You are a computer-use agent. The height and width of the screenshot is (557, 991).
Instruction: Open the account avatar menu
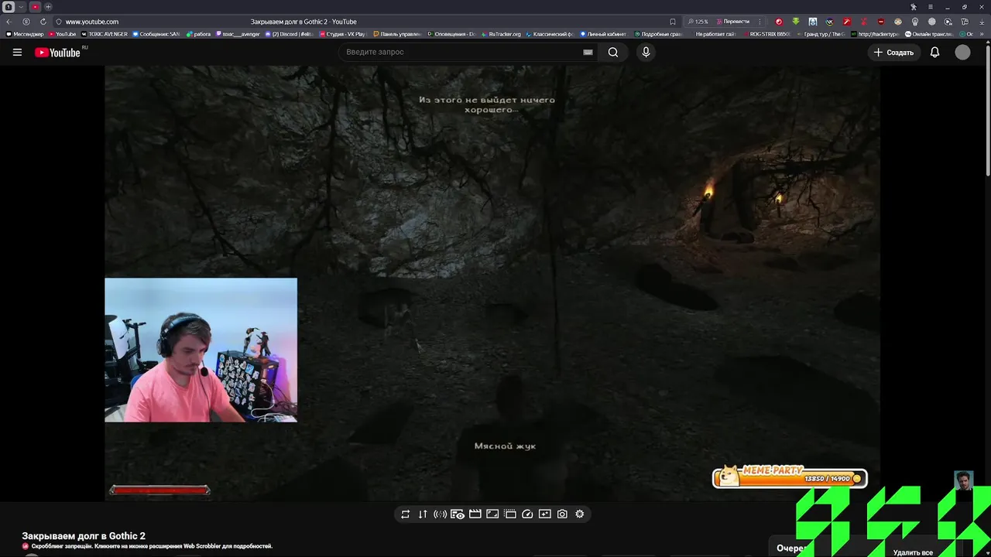pyautogui.click(x=962, y=52)
